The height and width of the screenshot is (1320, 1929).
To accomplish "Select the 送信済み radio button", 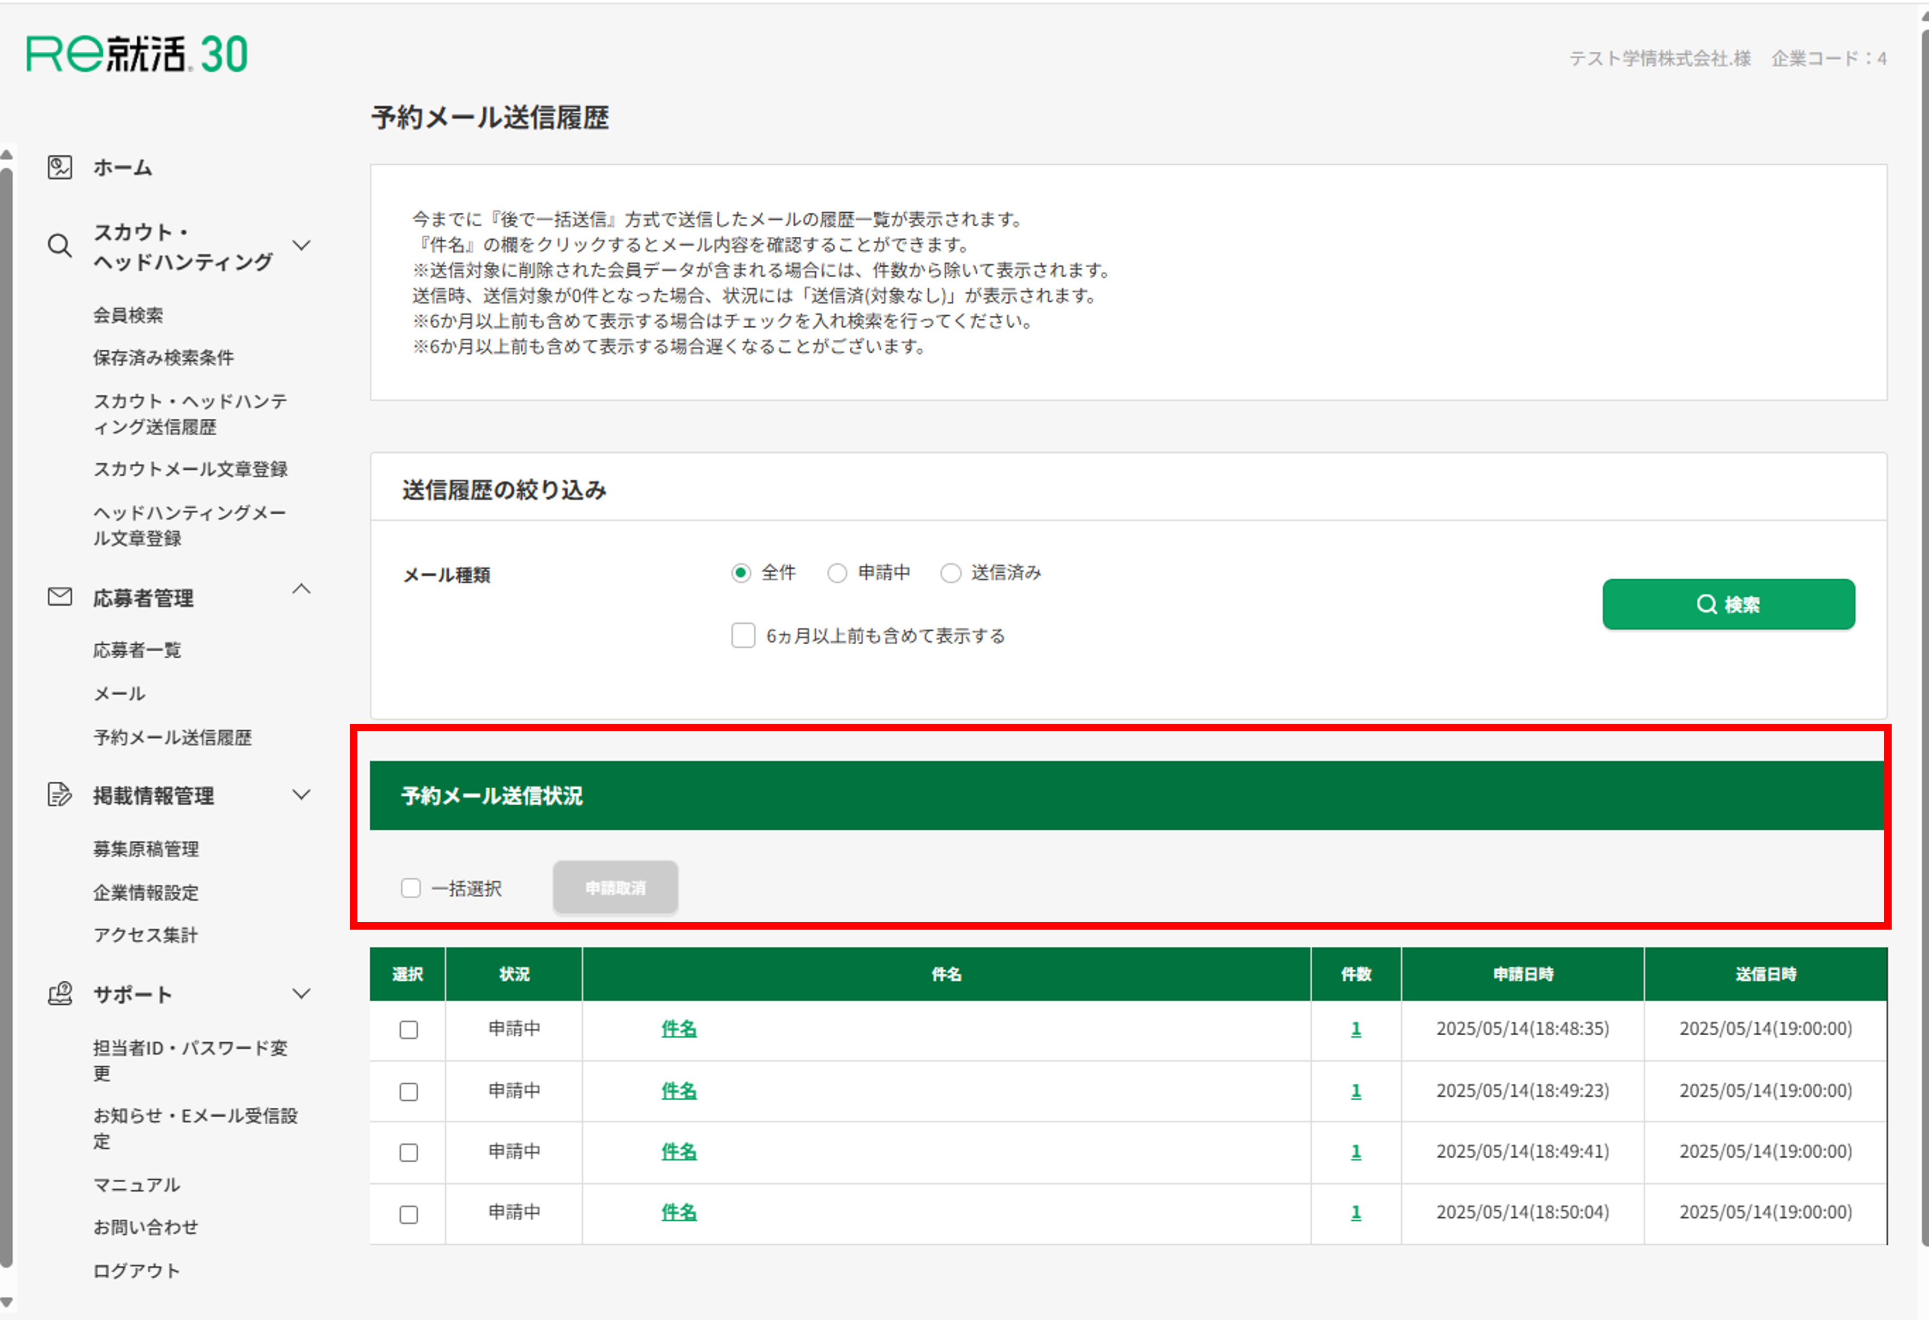I will [x=951, y=573].
